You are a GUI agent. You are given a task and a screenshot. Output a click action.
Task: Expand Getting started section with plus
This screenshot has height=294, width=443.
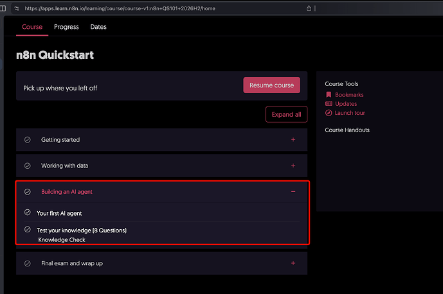293,140
